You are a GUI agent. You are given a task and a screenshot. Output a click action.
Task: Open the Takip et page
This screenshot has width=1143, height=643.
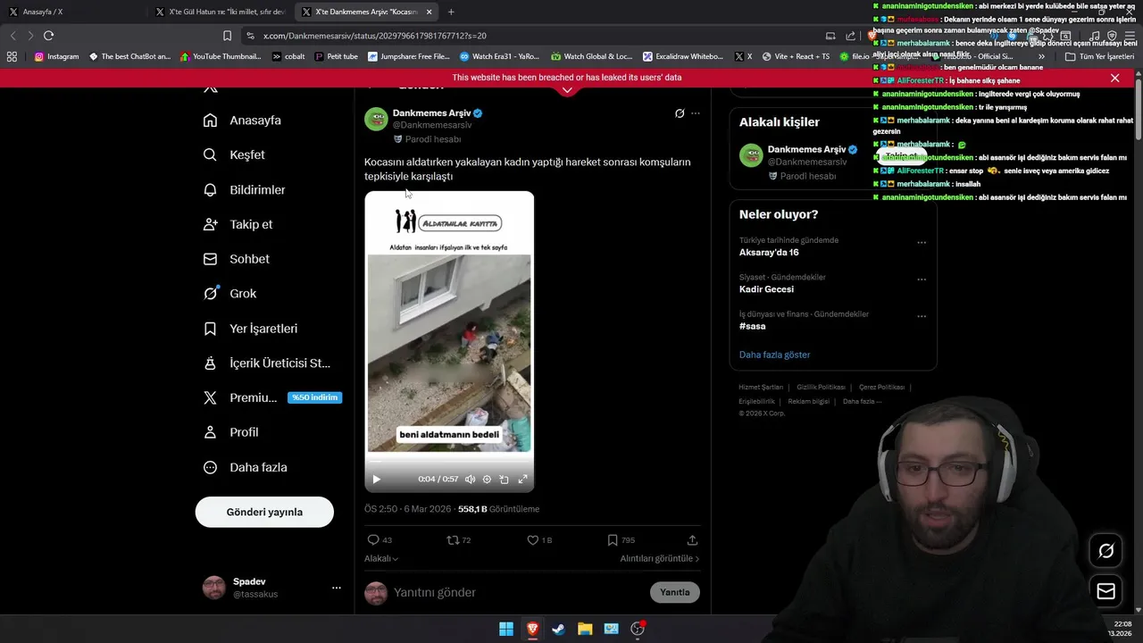[238, 224]
